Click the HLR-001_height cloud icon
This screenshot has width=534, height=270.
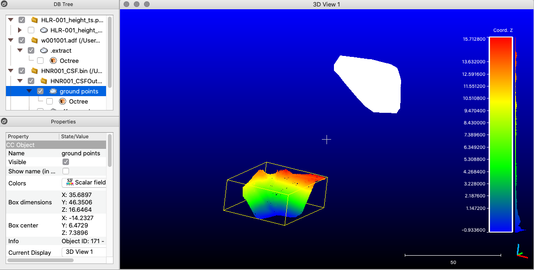[44, 30]
